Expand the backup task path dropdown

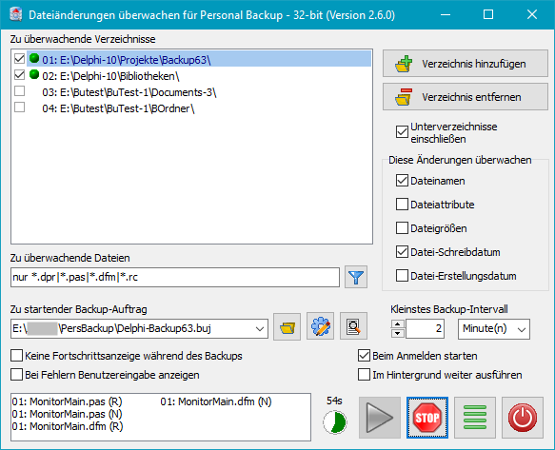click(260, 329)
